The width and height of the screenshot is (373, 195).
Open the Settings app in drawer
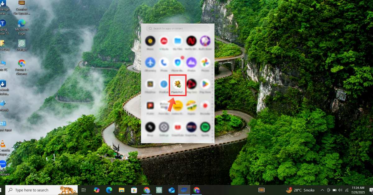tap(164, 127)
